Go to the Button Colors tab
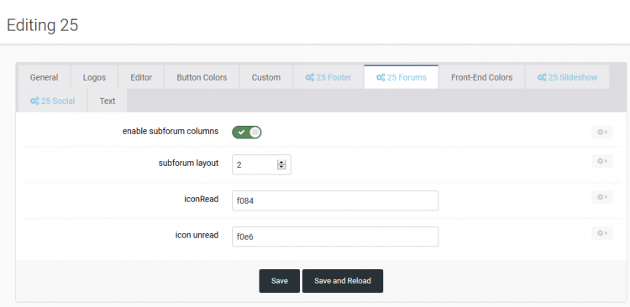The height and width of the screenshot is (307, 630). point(202,77)
